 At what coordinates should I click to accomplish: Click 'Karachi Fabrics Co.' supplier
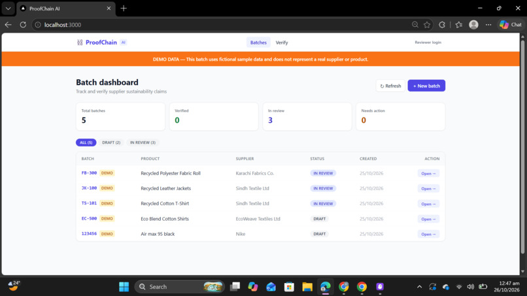click(255, 173)
